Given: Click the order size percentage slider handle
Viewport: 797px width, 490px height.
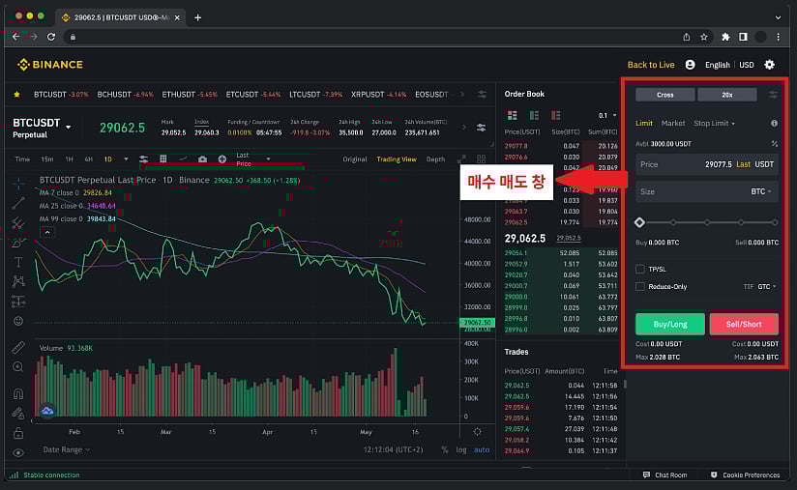Looking at the screenshot, I should click(639, 222).
